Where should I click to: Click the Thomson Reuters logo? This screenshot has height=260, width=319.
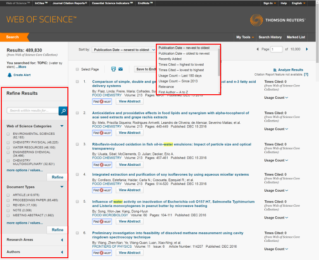pos(278,20)
